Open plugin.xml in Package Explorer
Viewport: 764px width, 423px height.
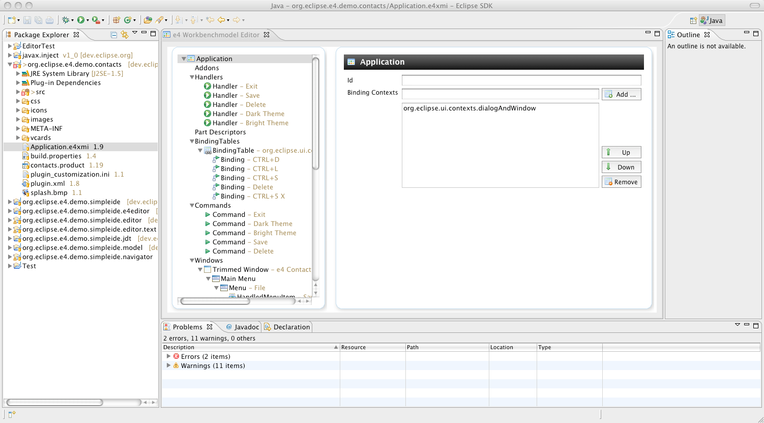pos(47,184)
